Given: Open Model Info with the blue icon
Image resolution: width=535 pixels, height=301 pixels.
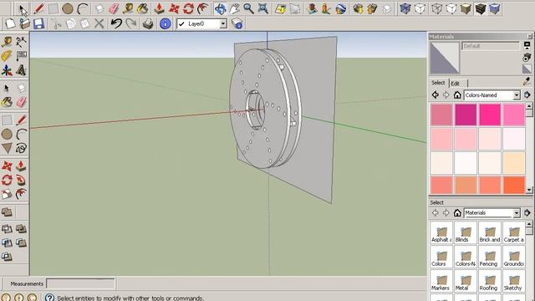Looking at the screenshot, I should (x=166, y=23).
